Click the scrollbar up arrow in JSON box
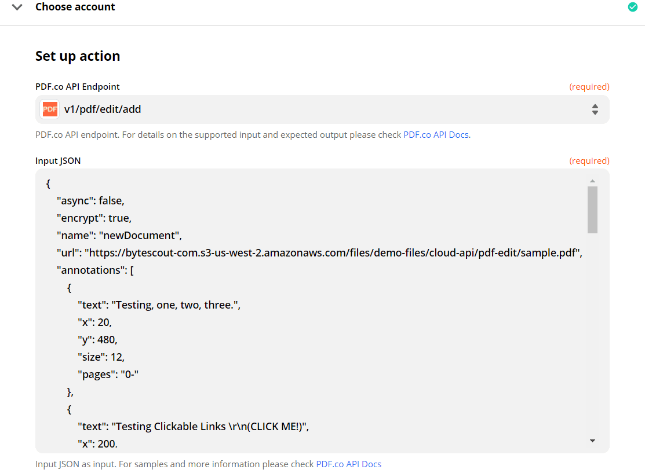Viewport: 645px width, 473px height. tap(592, 180)
